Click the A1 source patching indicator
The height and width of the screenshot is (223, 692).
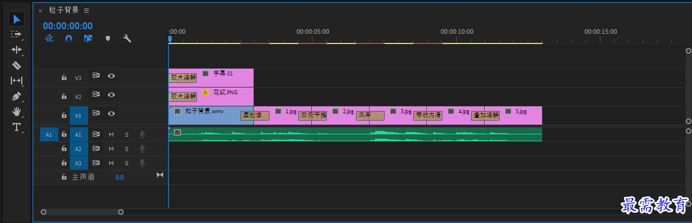[x=49, y=134]
